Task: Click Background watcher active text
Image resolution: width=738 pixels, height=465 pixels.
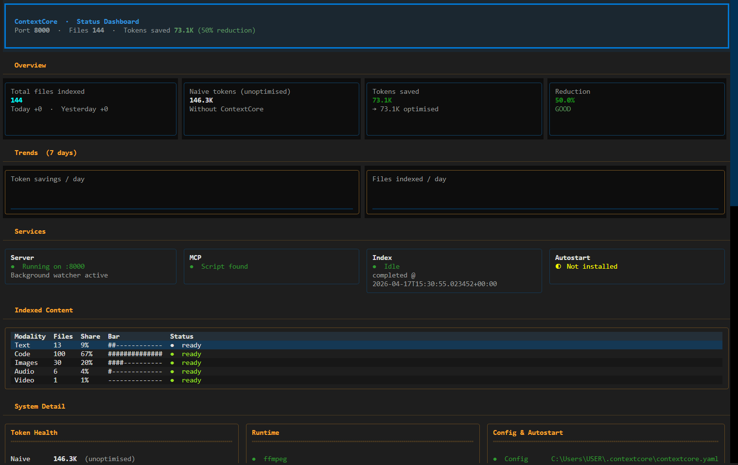Action: pos(59,275)
